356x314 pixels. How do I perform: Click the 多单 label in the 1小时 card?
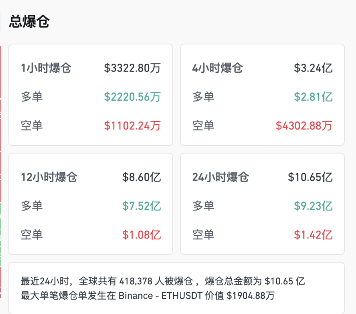pos(32,97)
